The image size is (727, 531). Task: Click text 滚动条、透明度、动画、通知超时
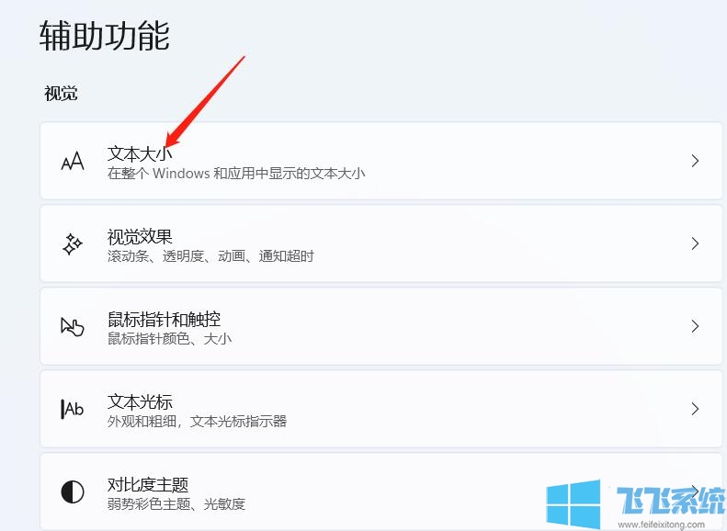tap(210, 256)
